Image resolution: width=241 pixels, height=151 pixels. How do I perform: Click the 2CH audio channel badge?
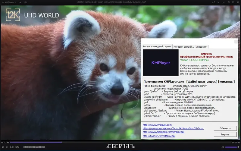(42, 147)
